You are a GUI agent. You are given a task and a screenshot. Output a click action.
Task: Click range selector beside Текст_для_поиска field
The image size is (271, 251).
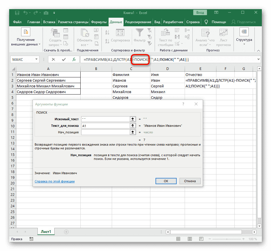[x=133, y=126]
